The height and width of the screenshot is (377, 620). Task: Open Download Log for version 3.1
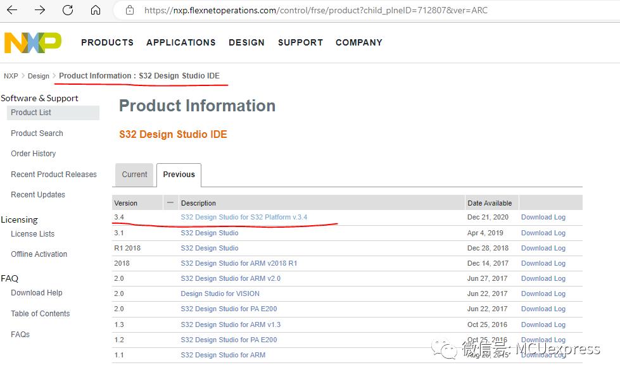543,233
